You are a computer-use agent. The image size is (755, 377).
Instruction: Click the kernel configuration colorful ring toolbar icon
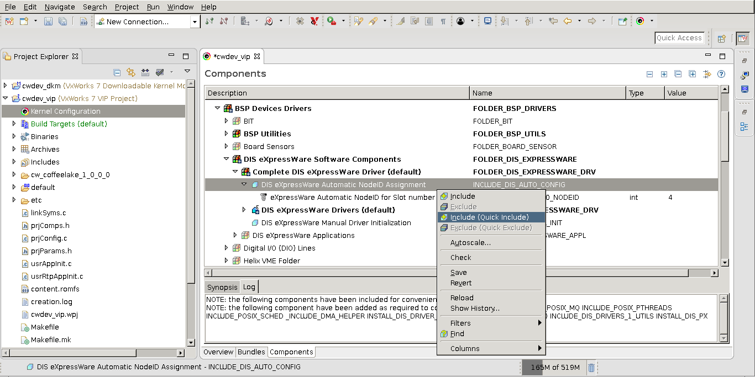tap(640, 22)
